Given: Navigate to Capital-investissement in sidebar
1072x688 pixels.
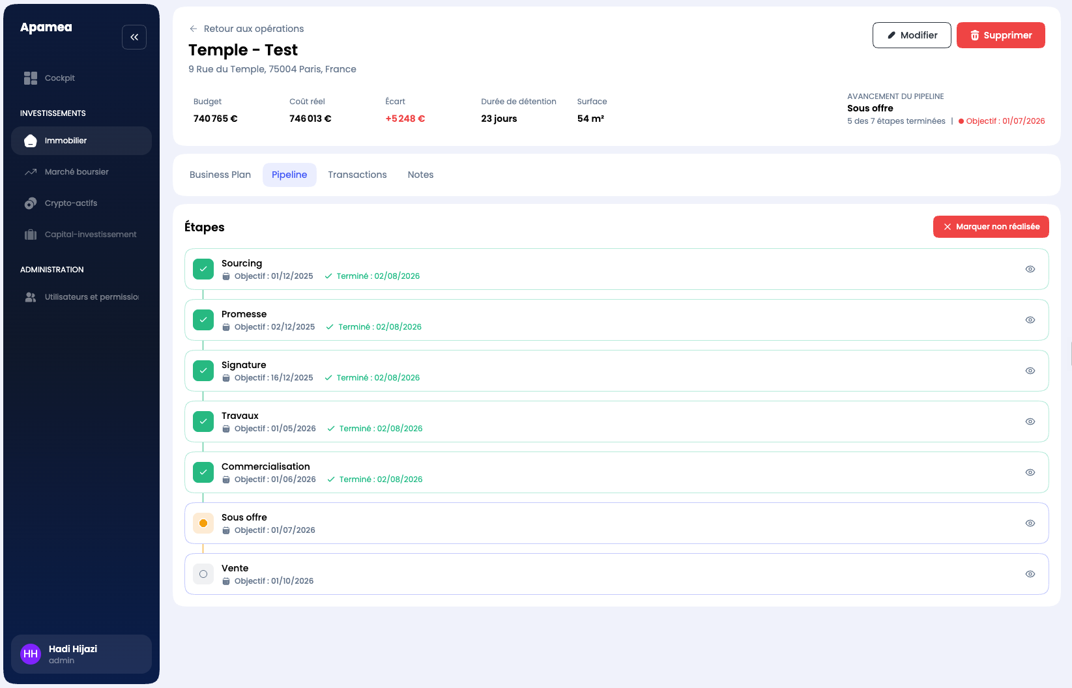Looking at the screenshot, I should point(81,235).
